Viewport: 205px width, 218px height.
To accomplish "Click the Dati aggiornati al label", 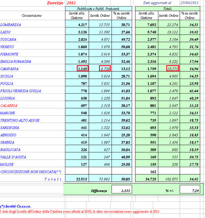I will point(157,3).
